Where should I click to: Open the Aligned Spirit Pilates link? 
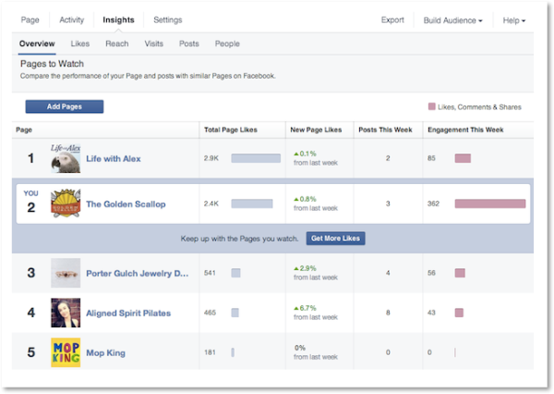pos(128,313)
